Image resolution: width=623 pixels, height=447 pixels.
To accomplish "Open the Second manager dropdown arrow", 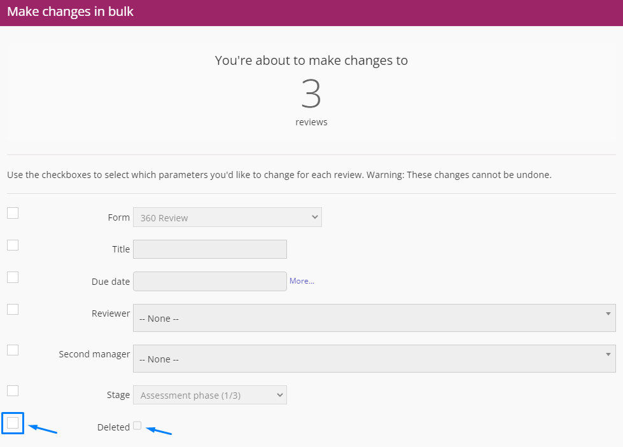I will click(x=608, y=354).
